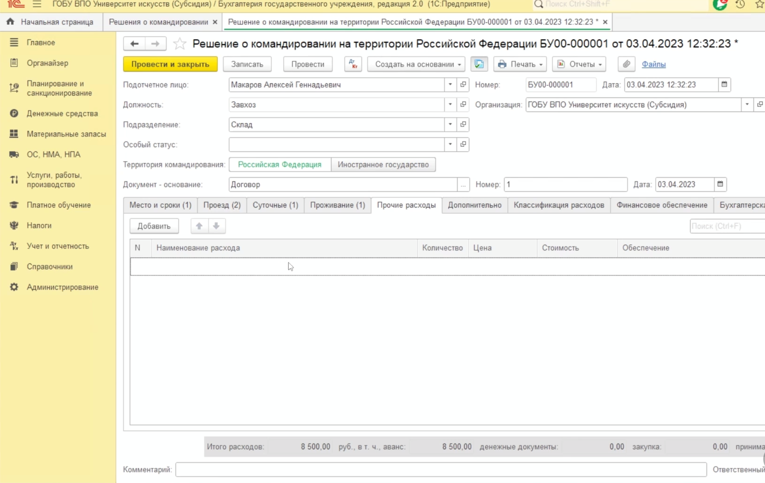Open Денежные средства section in sidebar
Screen dimensions: 765x483
click(x=62, y=114)
